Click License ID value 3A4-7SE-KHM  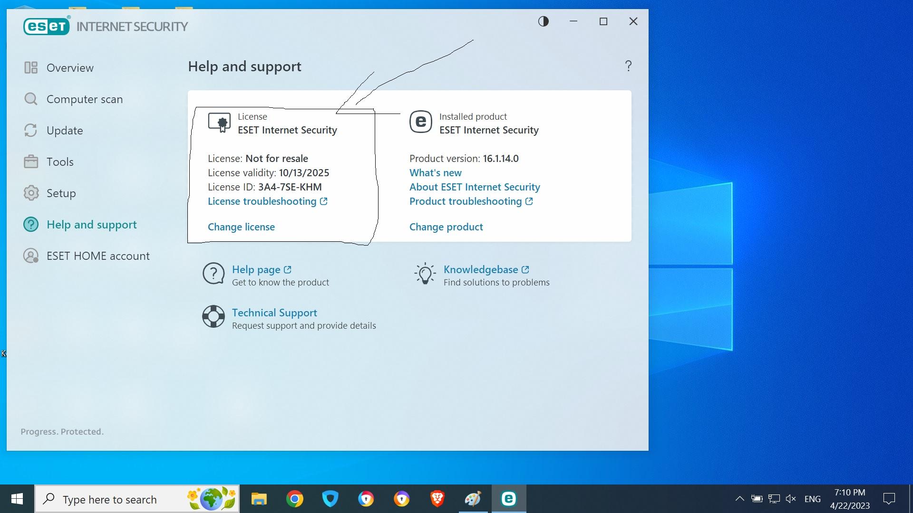[x=290, y=187]
